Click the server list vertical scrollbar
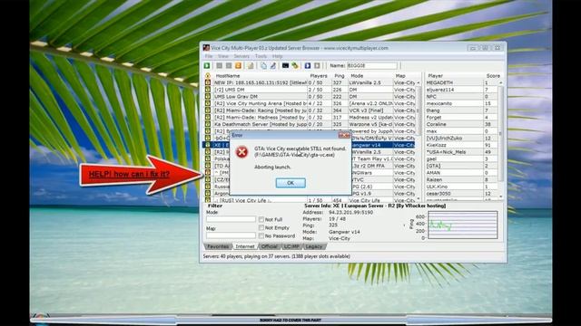The image size is (581, 326). pos(419,140)
